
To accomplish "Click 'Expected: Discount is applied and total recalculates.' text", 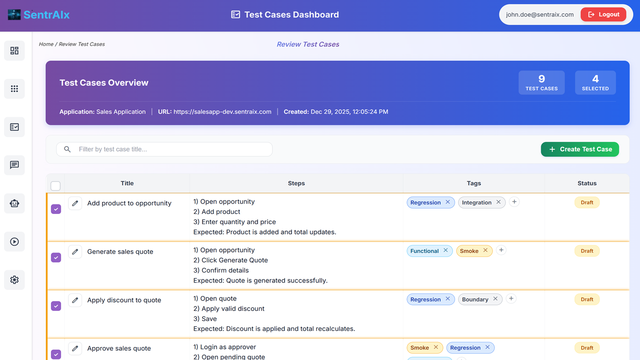I will point(274,329).
